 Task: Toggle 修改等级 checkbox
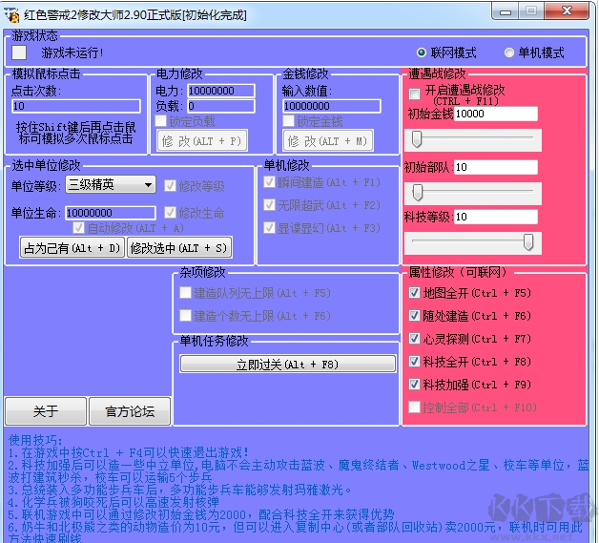(170, 186)
